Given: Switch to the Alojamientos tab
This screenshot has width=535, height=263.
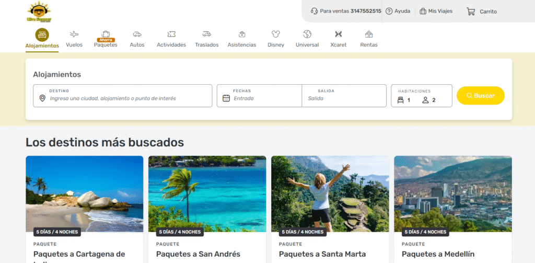Looking at the screenshot, I should pyautogui.click(x=42, y=39).
